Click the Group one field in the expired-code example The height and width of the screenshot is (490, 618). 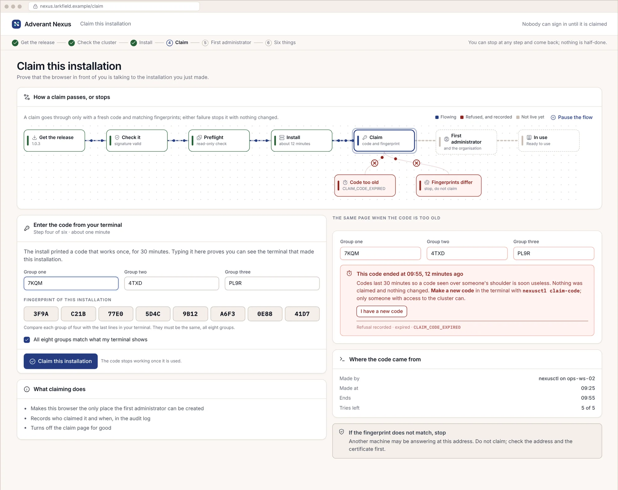click(380, 253)
